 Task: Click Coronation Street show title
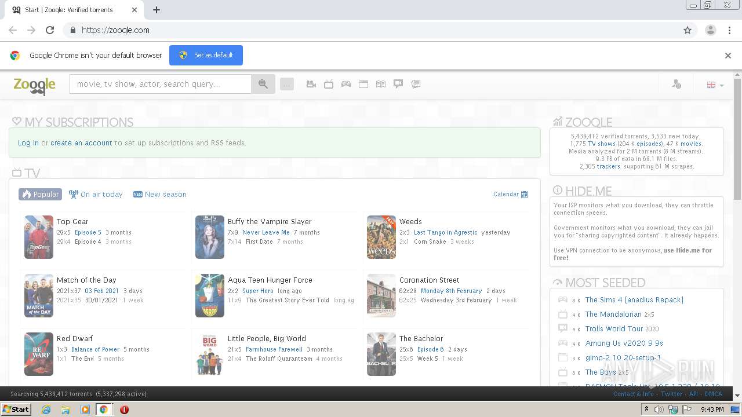click(429, 280)
